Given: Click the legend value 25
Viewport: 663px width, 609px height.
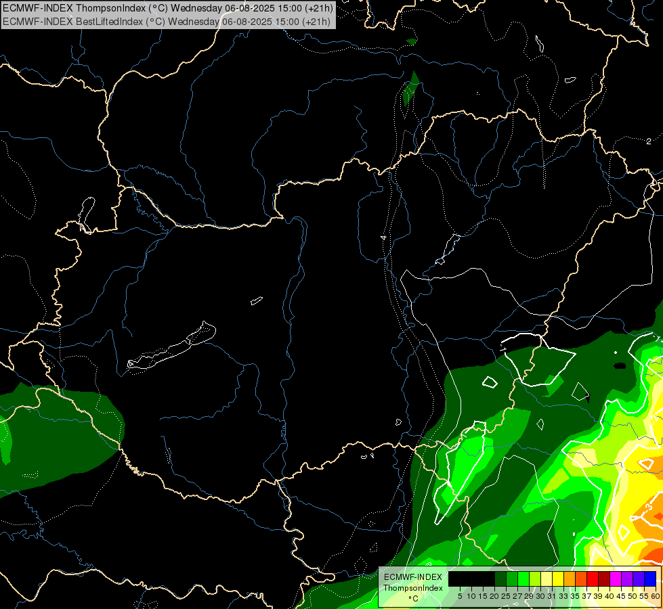Looking at the screenshot, I should (x=506, y=596).
